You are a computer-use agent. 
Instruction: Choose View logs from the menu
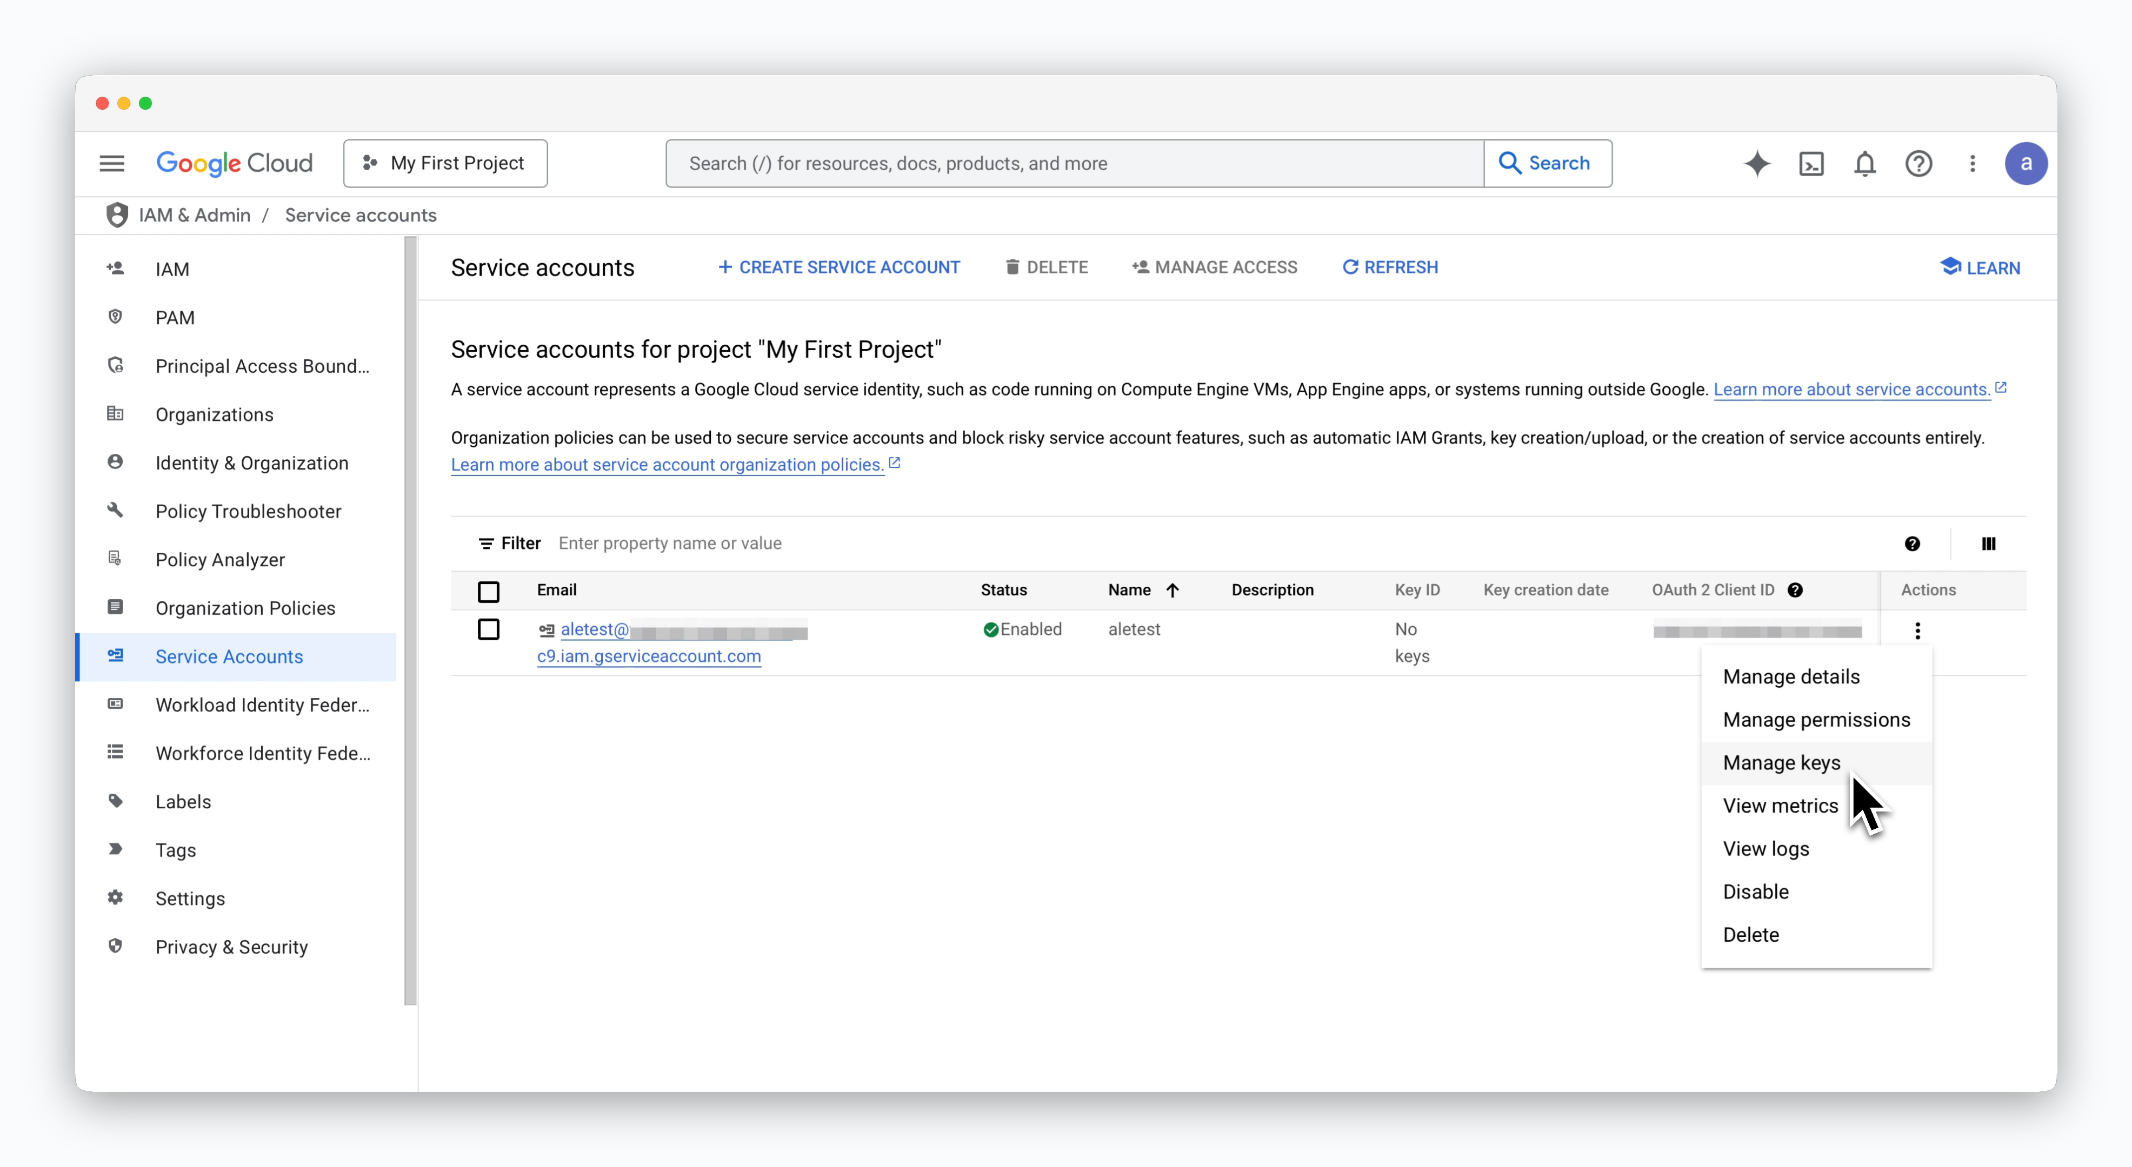point(1816,849)
